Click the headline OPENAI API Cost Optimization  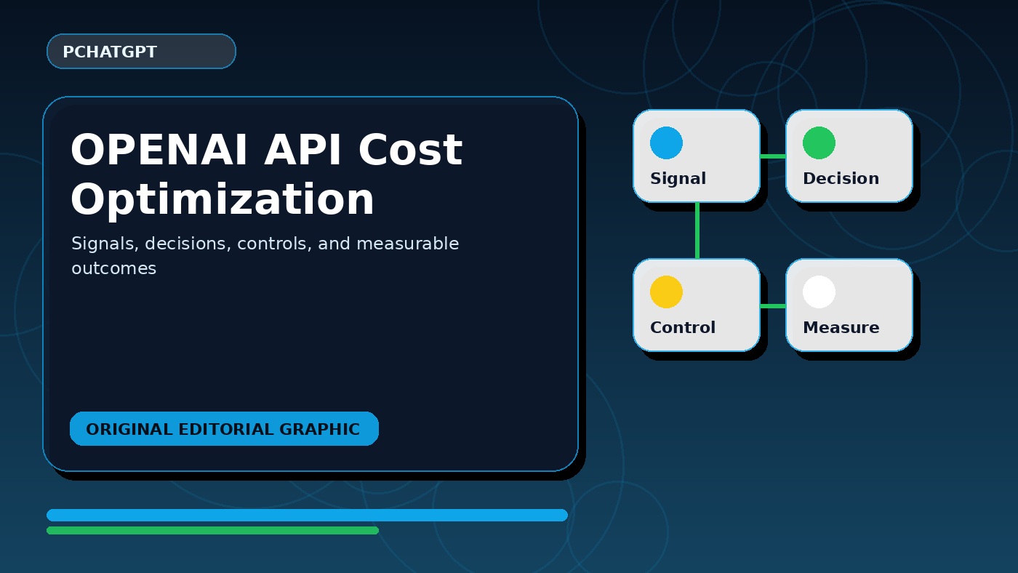(266, 175)
